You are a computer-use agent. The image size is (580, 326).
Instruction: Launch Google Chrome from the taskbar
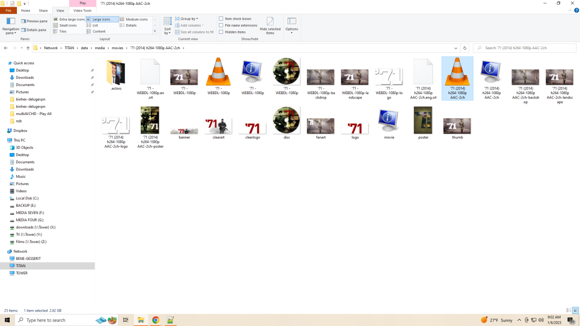156,320
